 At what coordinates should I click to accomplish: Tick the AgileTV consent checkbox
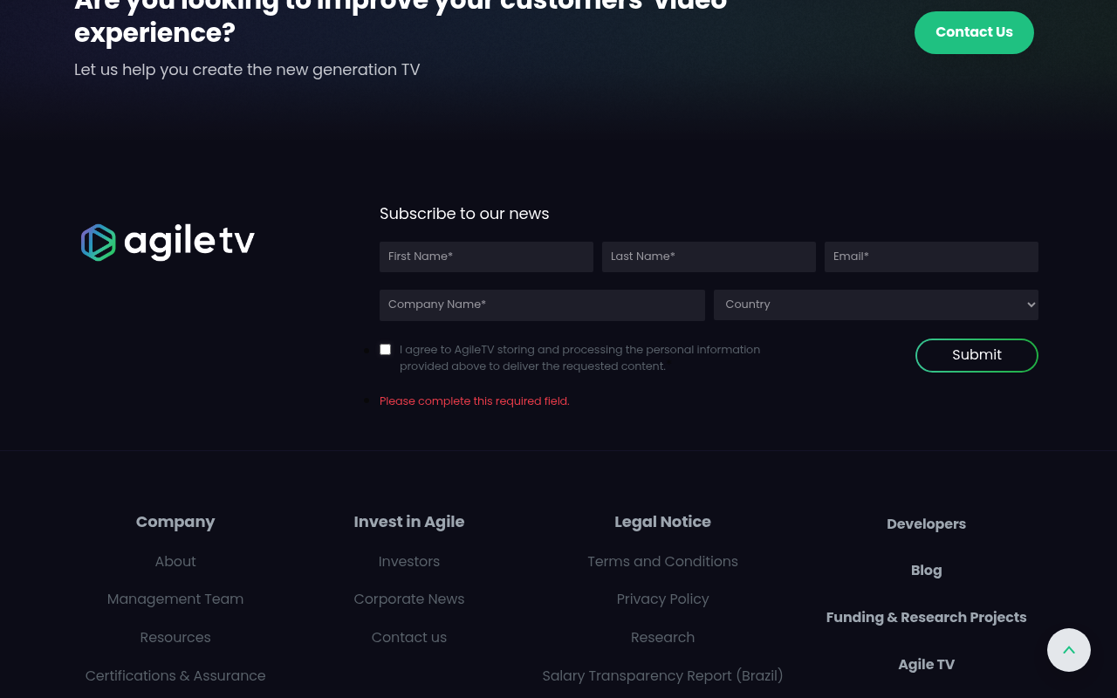[x=385, y=349]
